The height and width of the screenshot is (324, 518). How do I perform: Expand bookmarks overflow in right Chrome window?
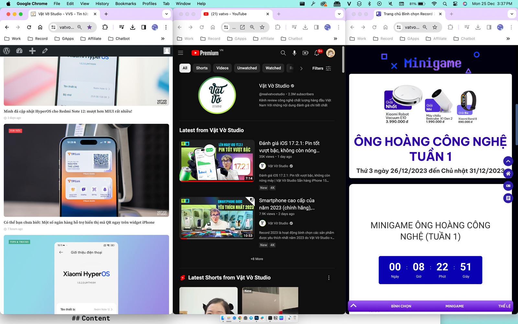coord(508,39)
